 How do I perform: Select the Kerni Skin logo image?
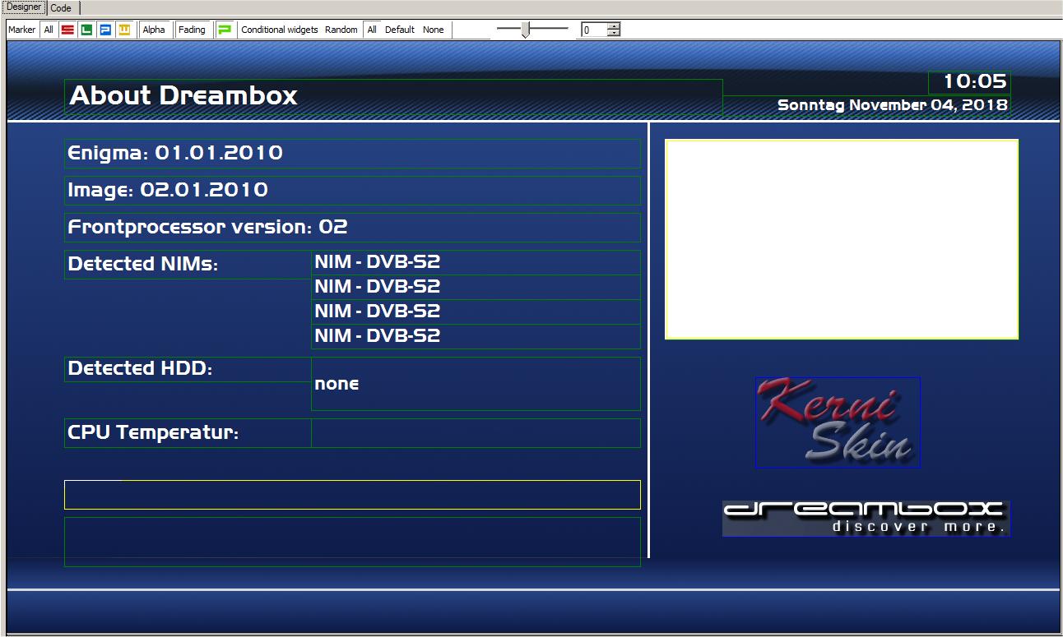pyautogui.click(x=838, y=422)
